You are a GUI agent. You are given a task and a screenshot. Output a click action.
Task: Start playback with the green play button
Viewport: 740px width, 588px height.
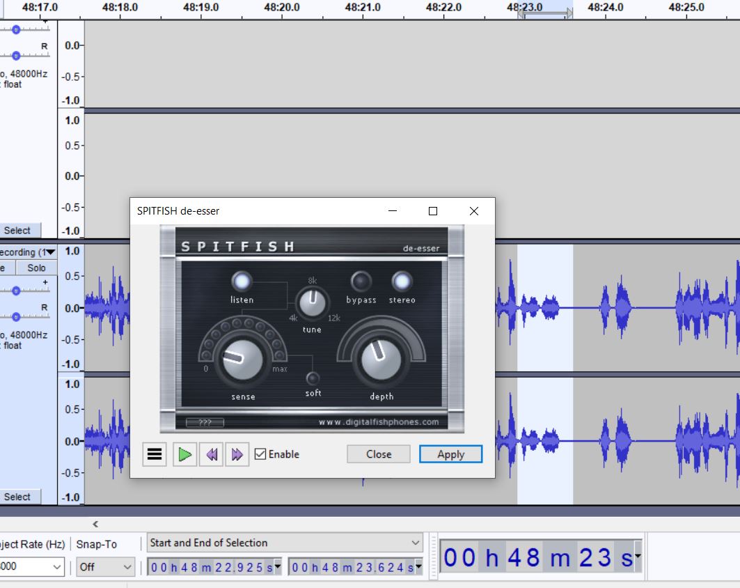click(184, 454)
